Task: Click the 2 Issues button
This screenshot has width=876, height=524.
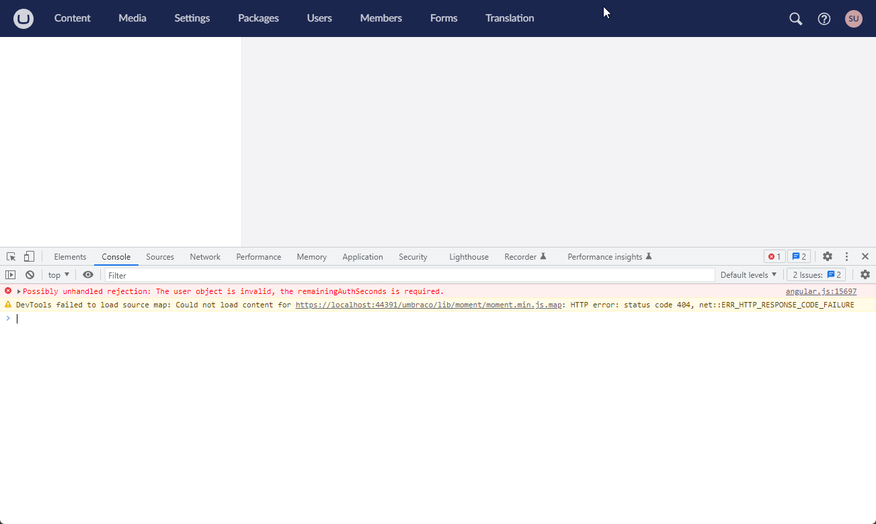Action: click(x=816, y=275)
